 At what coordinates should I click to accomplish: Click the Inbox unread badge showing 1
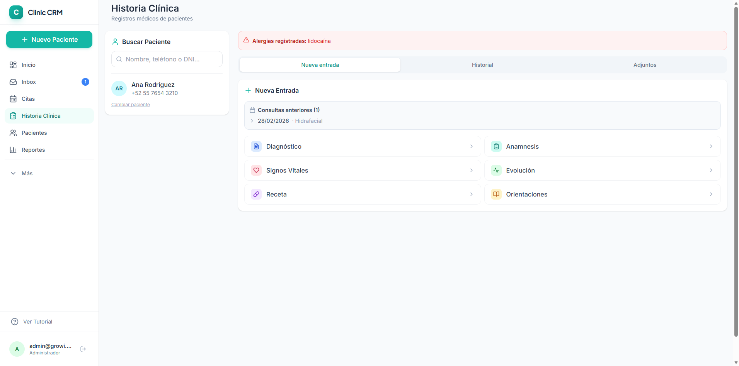(85, 82)
